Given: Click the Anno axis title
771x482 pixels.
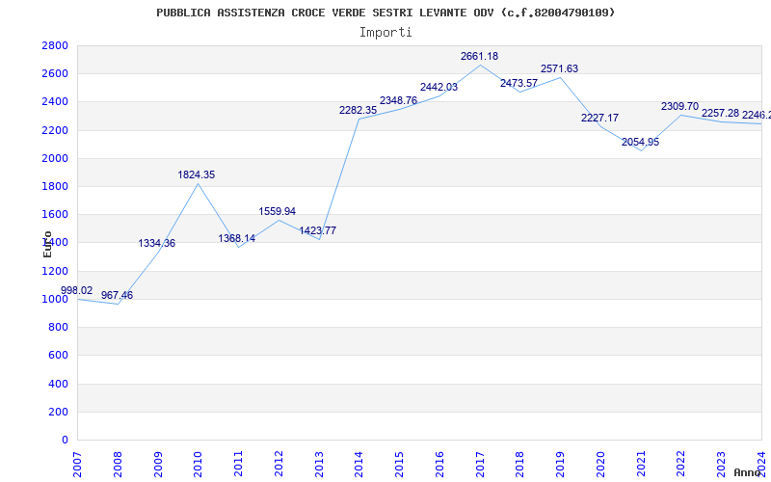Looking at the screenshot, I should coord(748,472).
